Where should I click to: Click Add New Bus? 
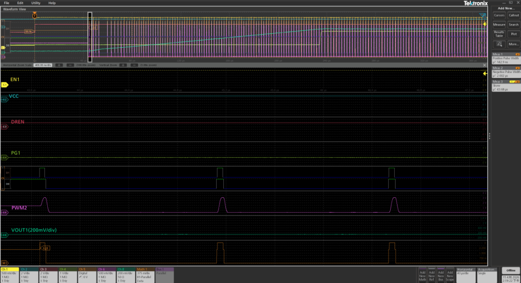click(x=440, y=275)
